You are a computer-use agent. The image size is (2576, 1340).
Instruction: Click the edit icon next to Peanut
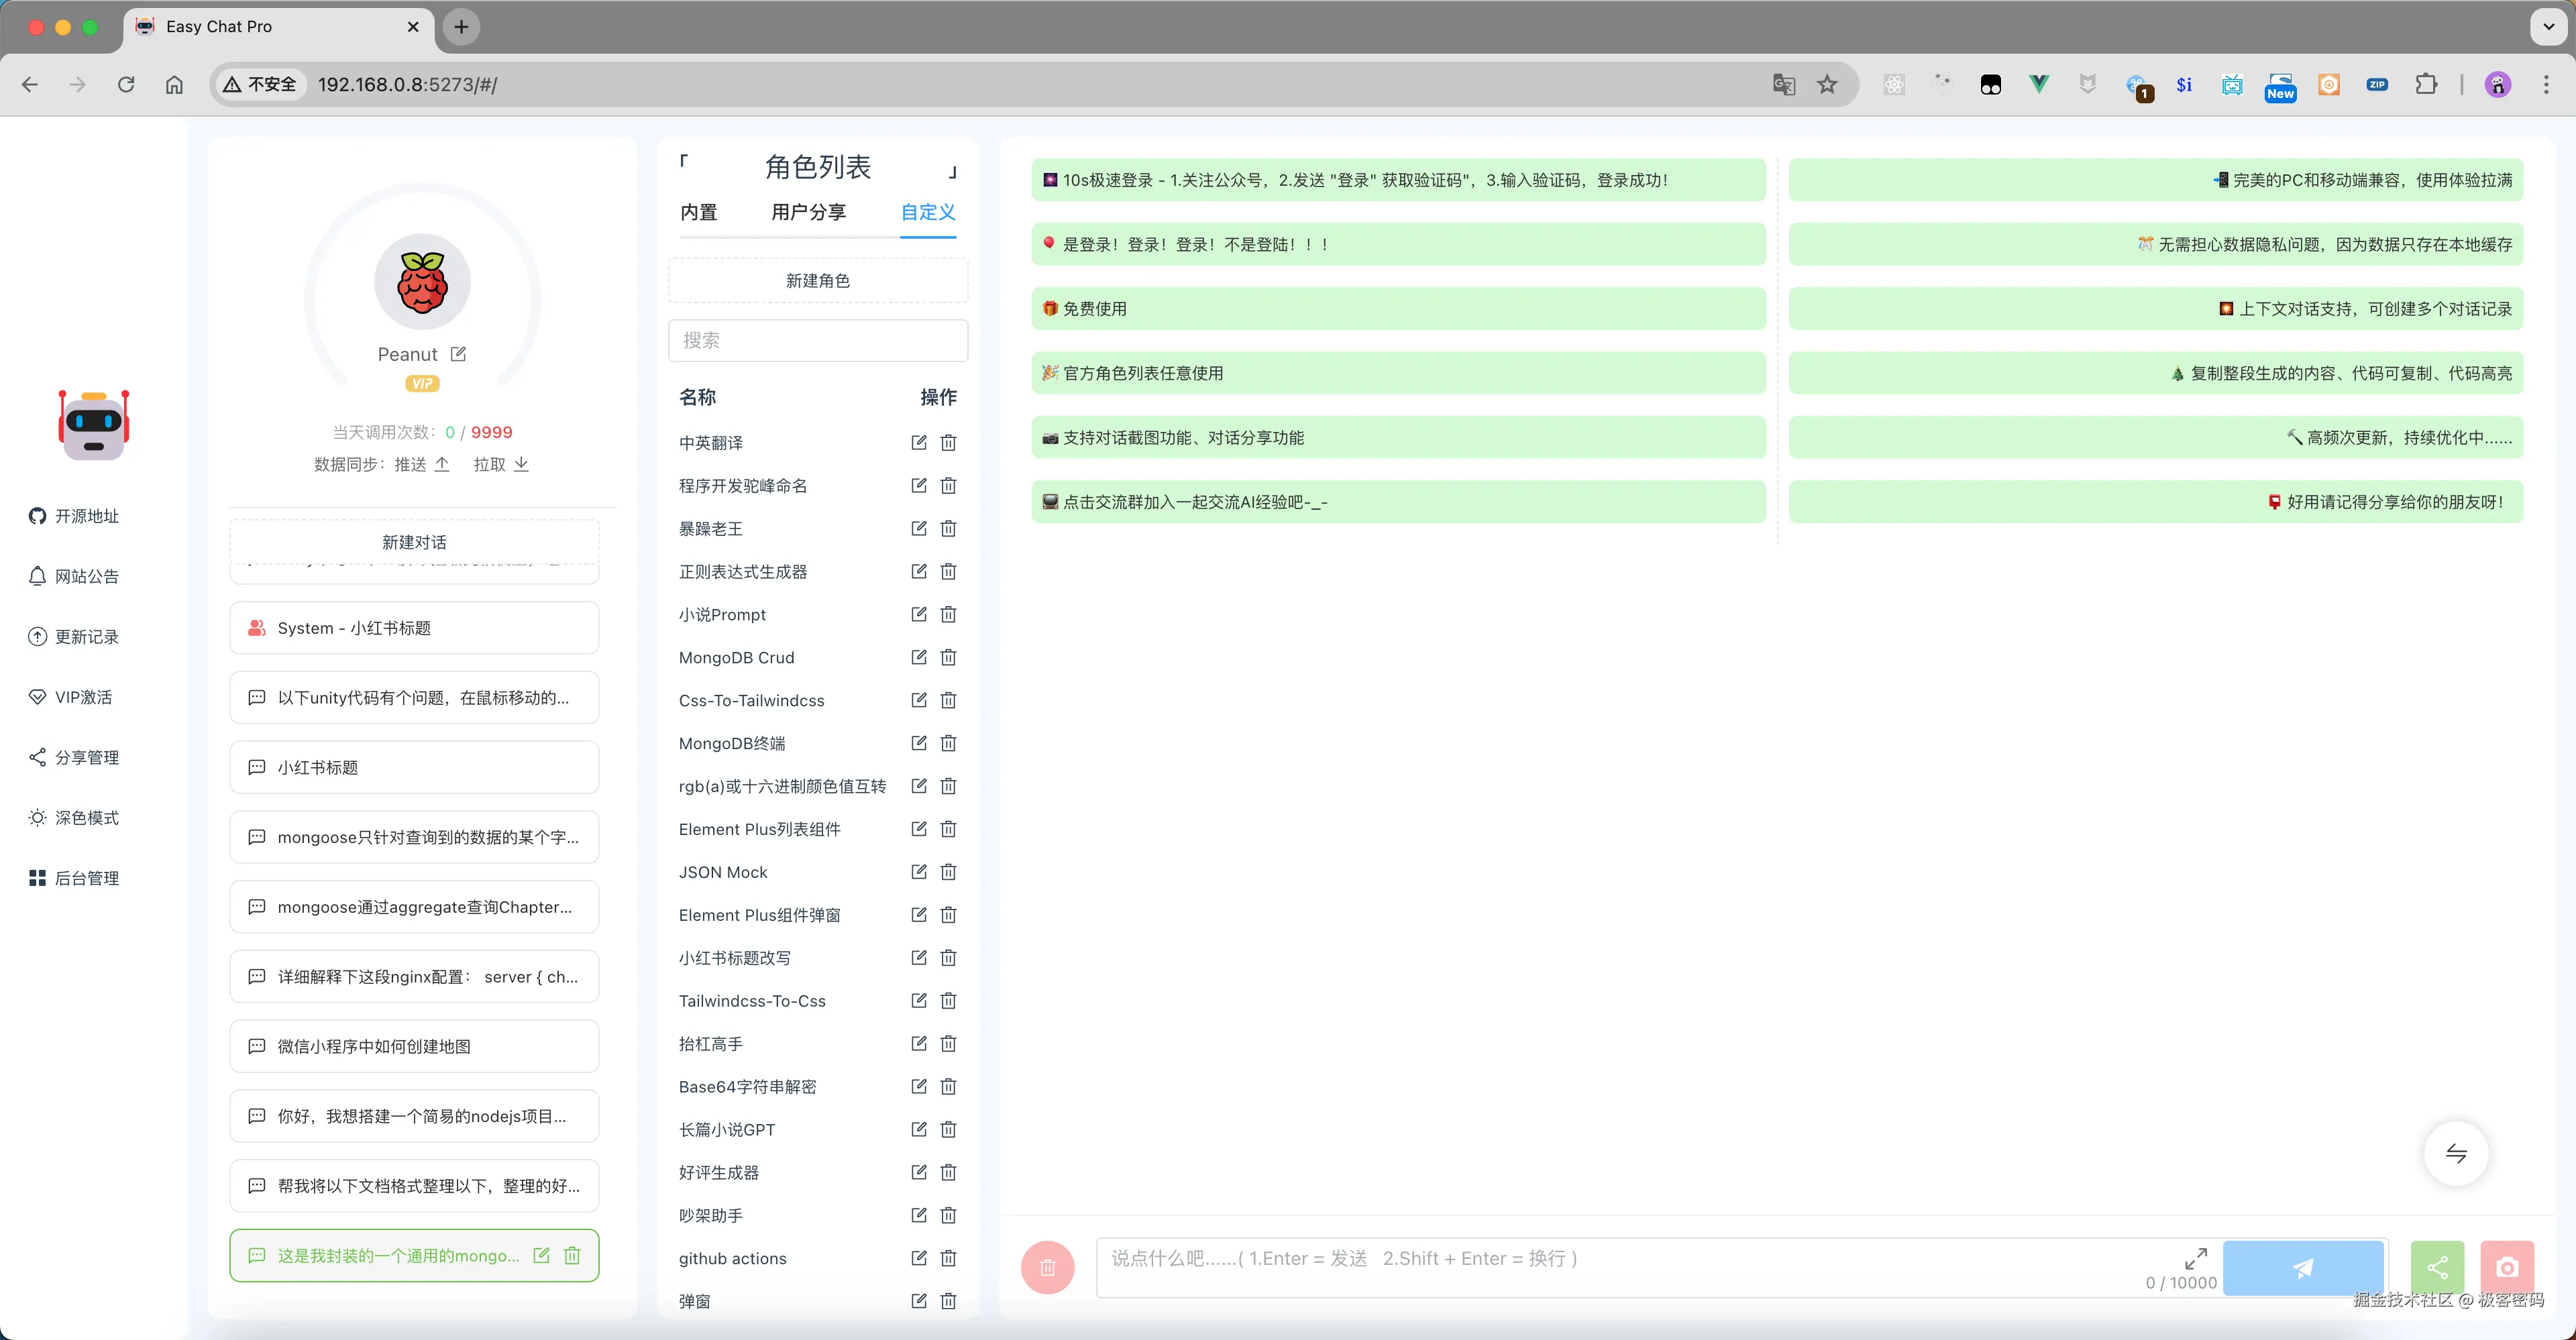458,354
